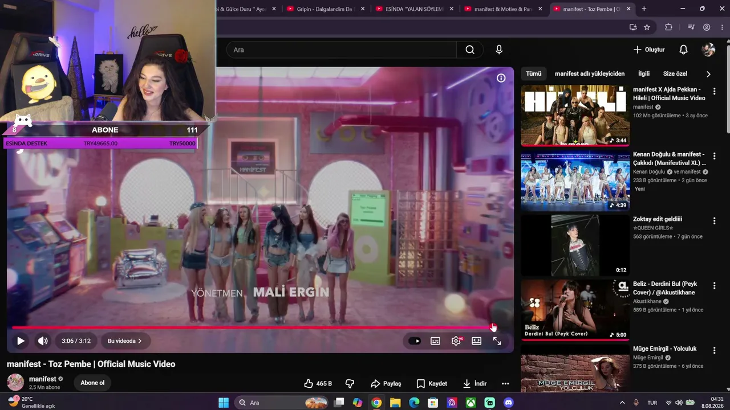Select the "manifest adlı yükleyiciden" chip
Viewport: 730px width, 410px height.
590,73
